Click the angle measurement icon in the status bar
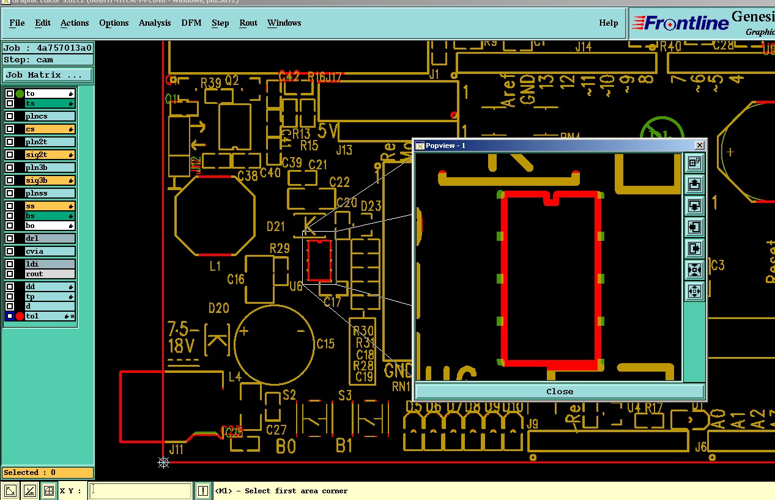Image resolution: width=775 pixels, height=500 pixels. click(x=29, y=491)
